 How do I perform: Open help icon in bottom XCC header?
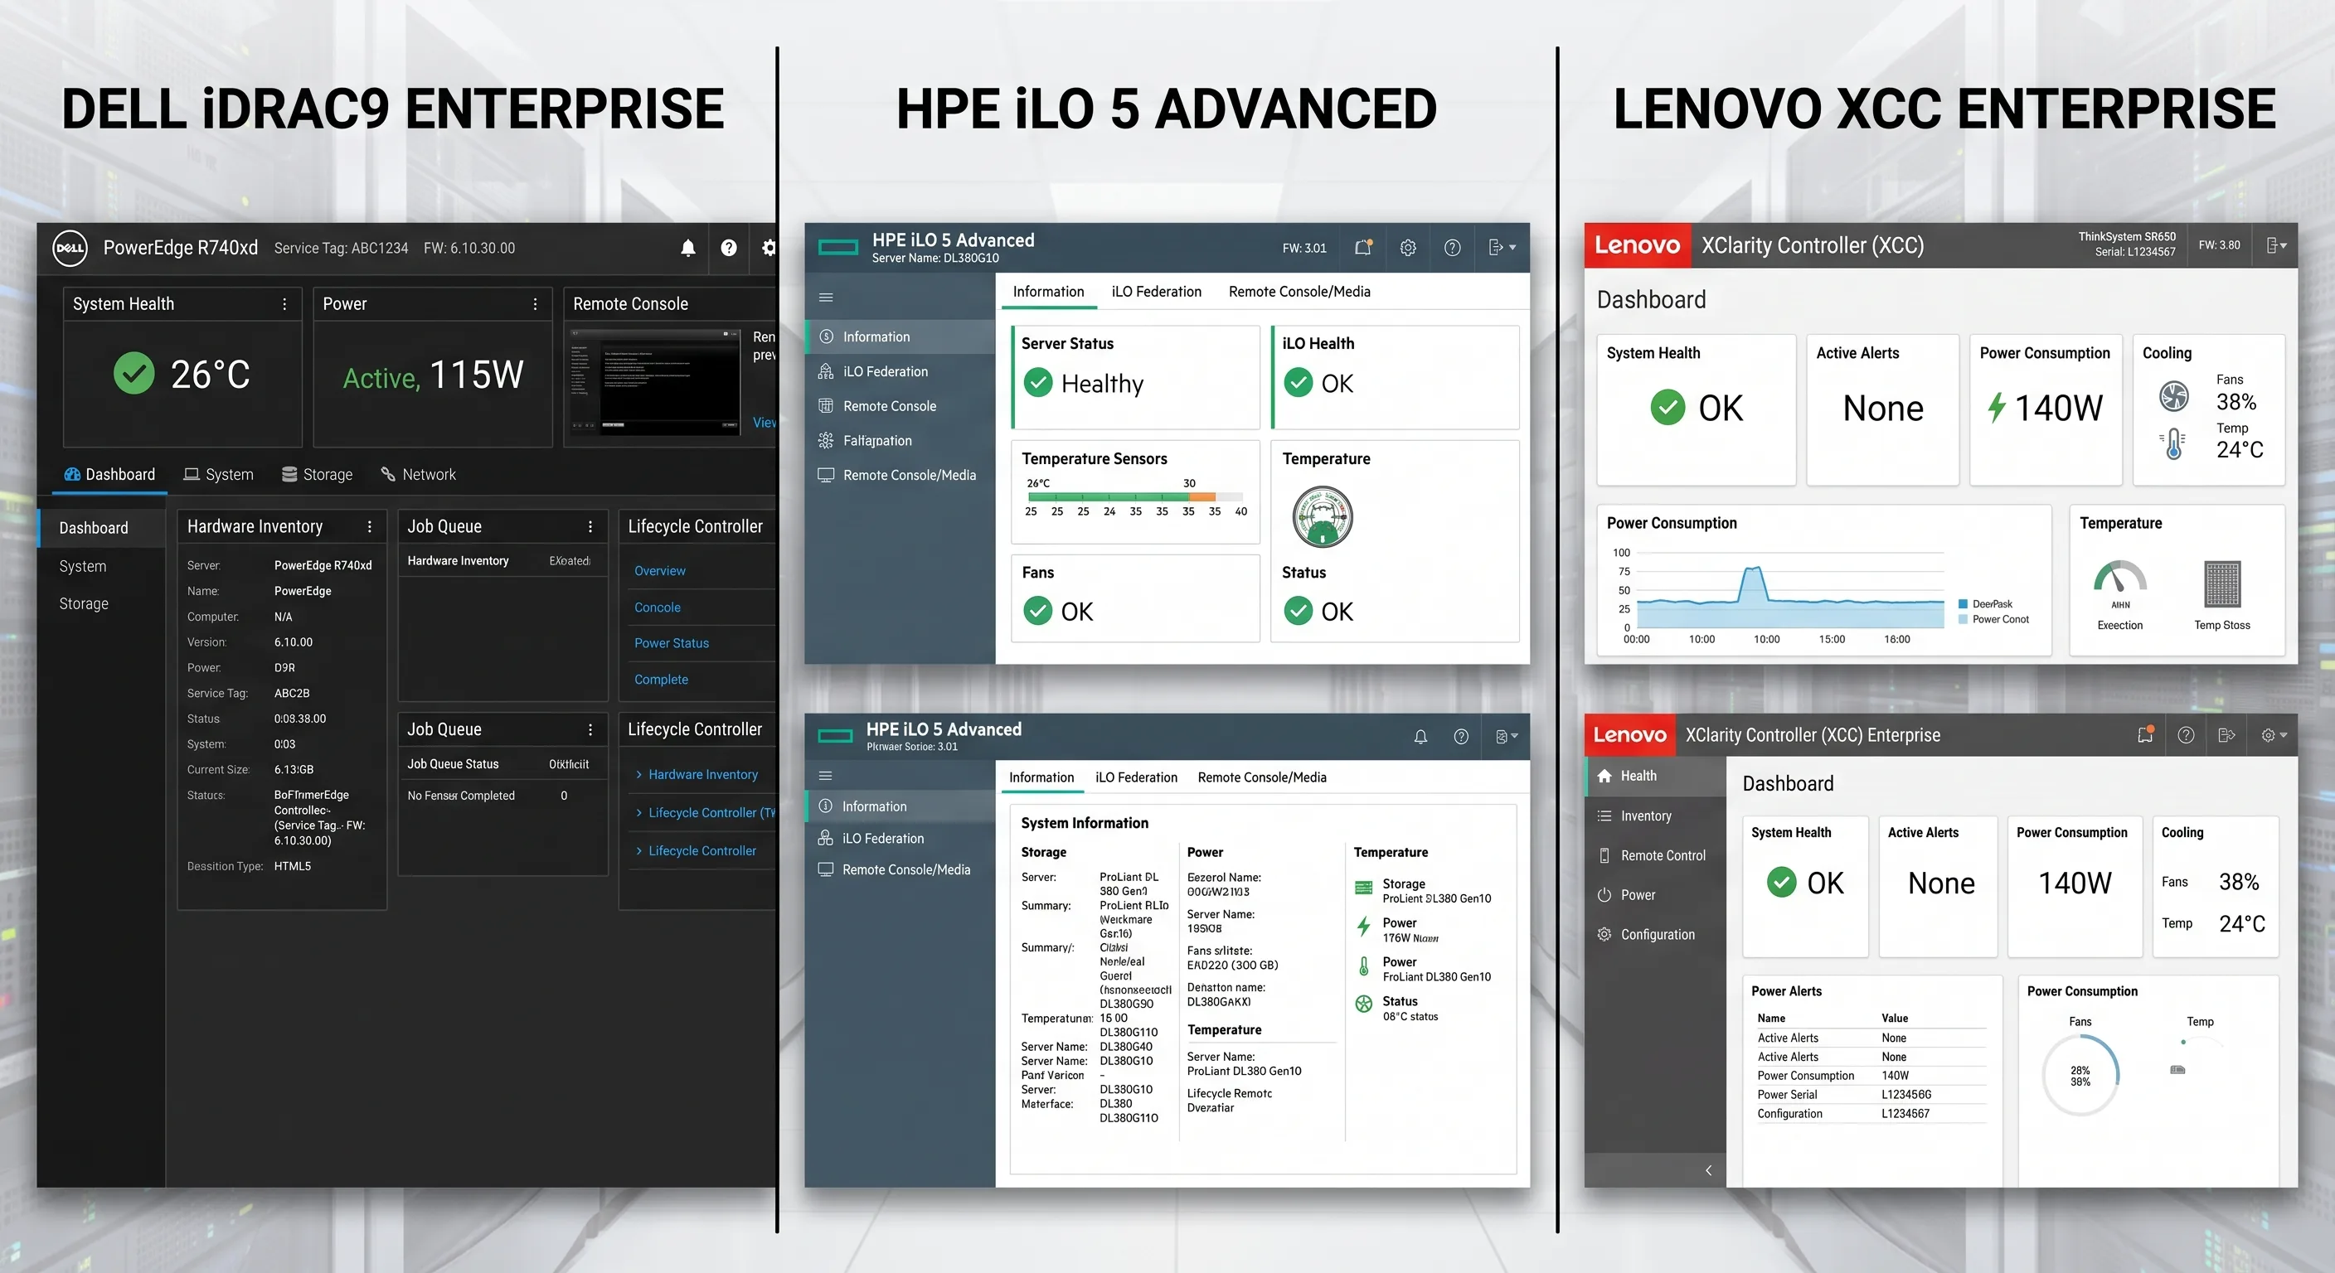pyautogui.click(x=2187, y=735)
